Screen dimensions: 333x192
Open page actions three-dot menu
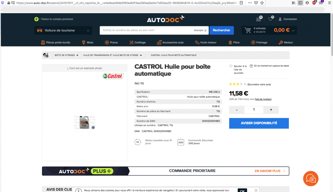tap(250, 3)
